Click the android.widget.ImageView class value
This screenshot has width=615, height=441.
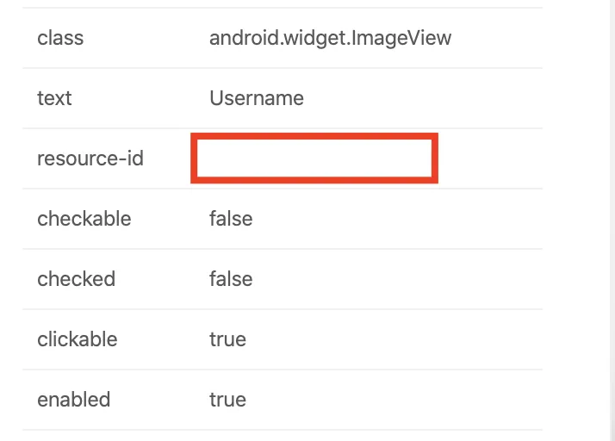pyautogui.click(x=330, y=38)
